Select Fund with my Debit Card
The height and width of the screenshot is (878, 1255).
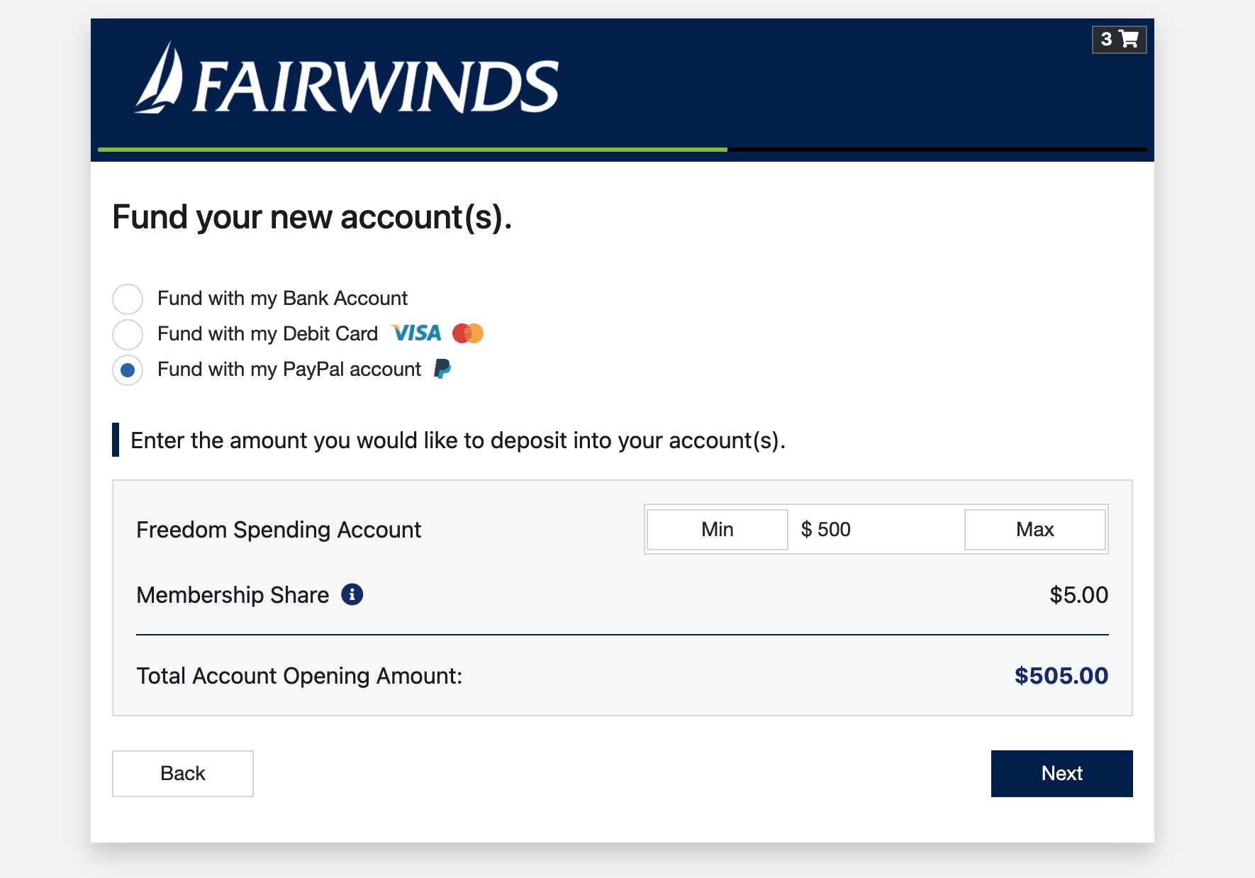pyautogui.click(x=128, y=334)
